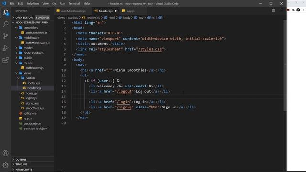This screenshot has width=306, height=172.
Task: Open the Source Control view icon
Action: [x=5, y=36]
